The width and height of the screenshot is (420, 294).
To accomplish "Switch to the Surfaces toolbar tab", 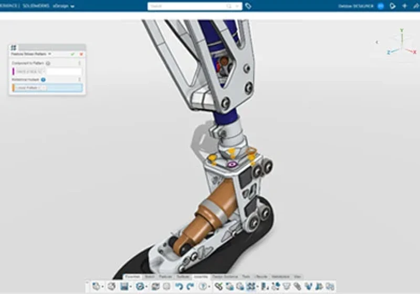I will coord(183,277).
